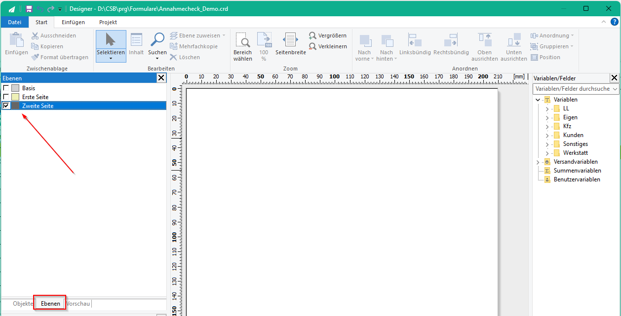Open the Selektieren dropdown arrow

click(x=111, y=59)
